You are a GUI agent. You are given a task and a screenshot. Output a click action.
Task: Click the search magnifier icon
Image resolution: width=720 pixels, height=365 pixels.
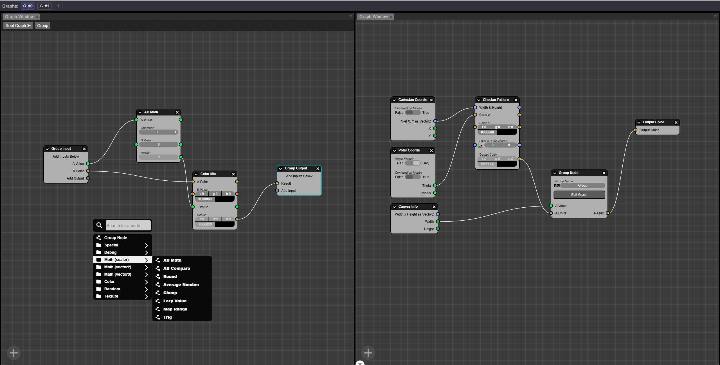coord(99,225)
